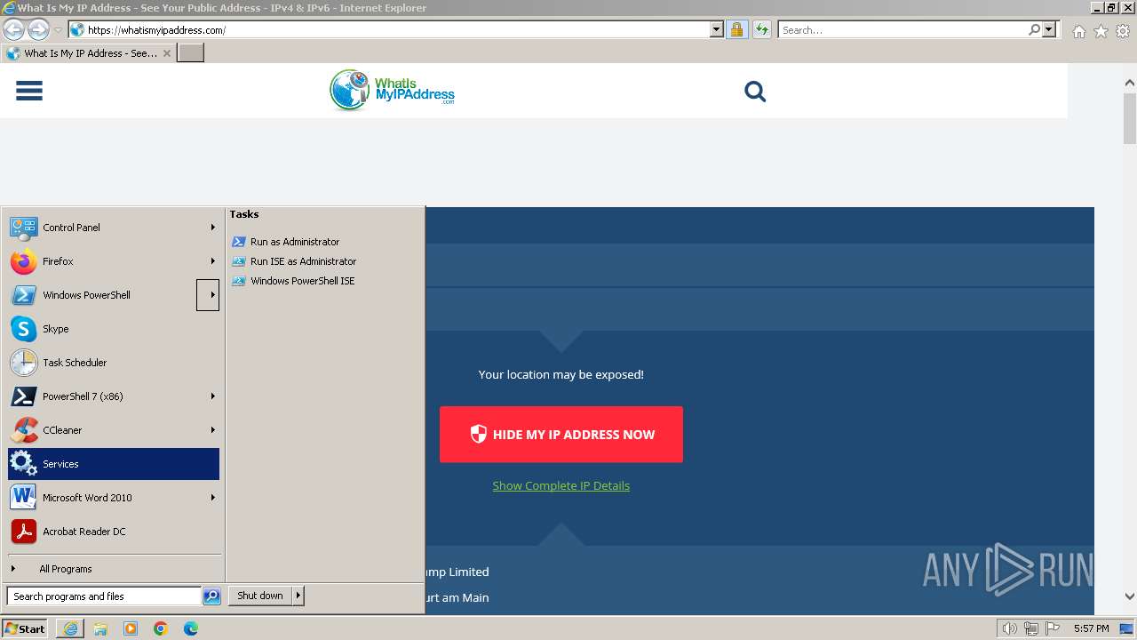
Task: Expand CCleaner submenu arrow
Action: 212,430
